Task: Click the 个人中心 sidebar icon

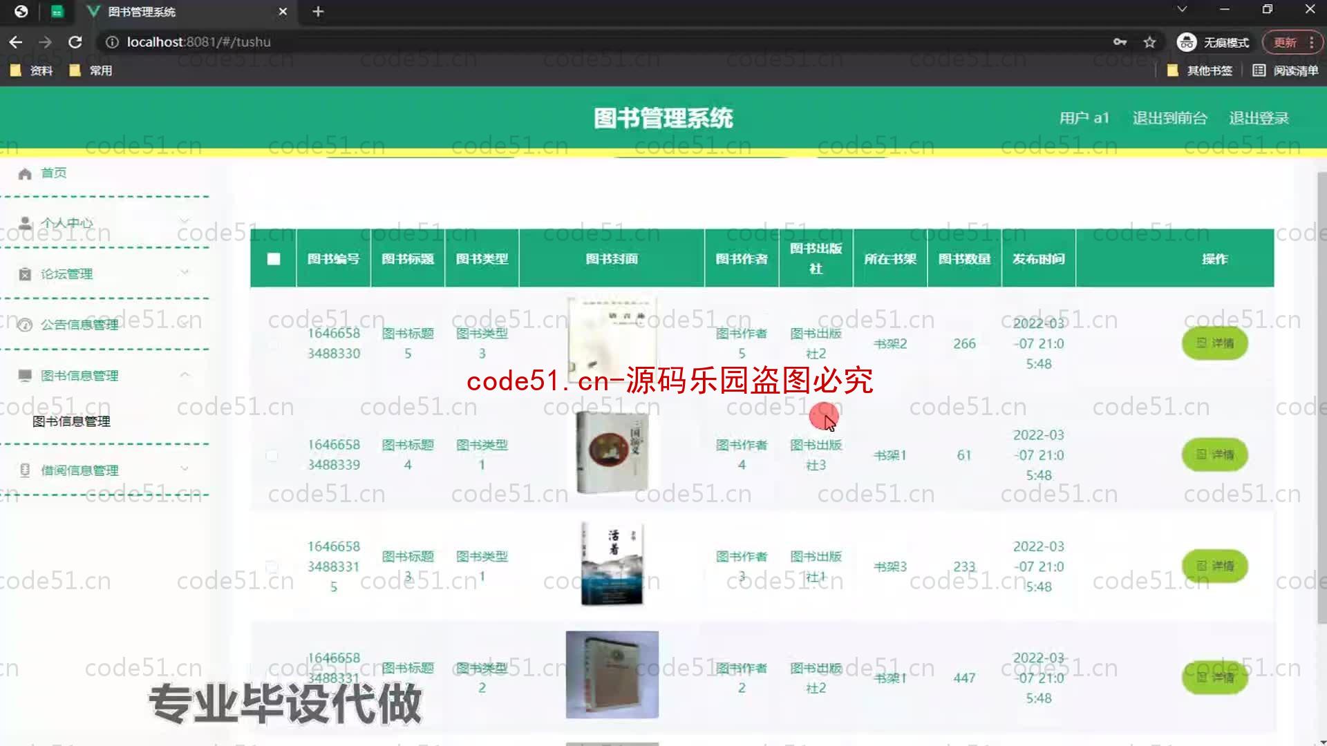Action: pyautogui.click(x=25, y=223)
